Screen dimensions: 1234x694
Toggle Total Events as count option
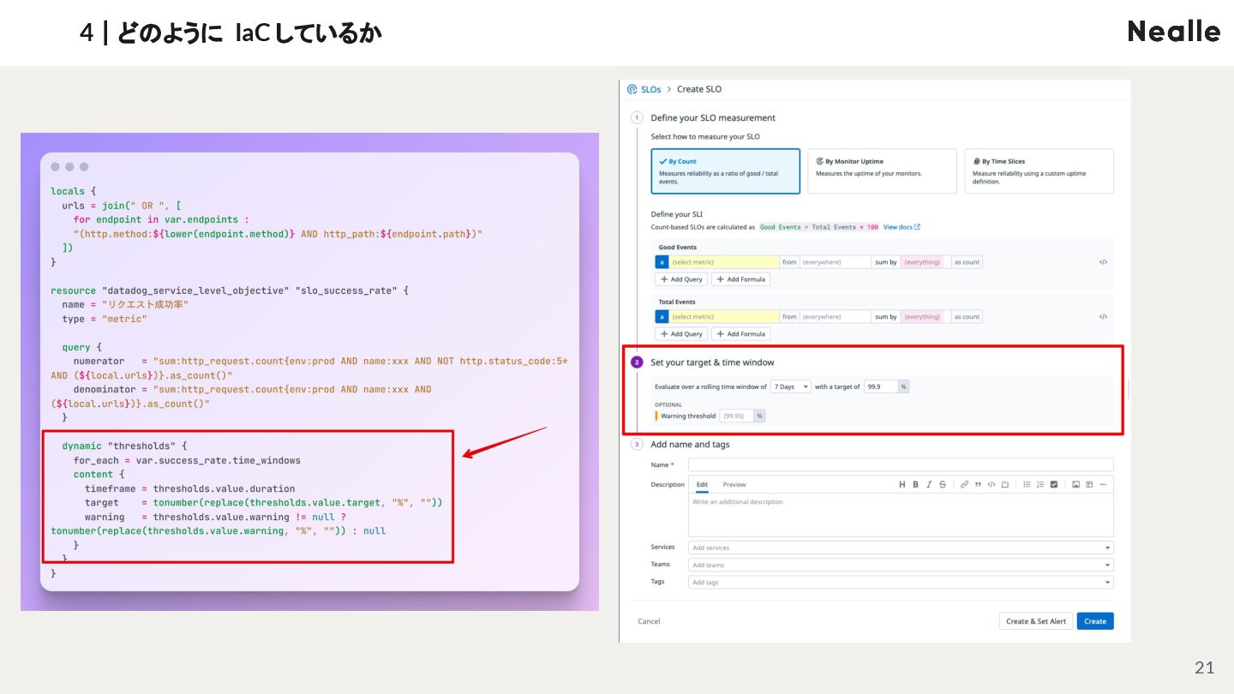click(967, 317)
